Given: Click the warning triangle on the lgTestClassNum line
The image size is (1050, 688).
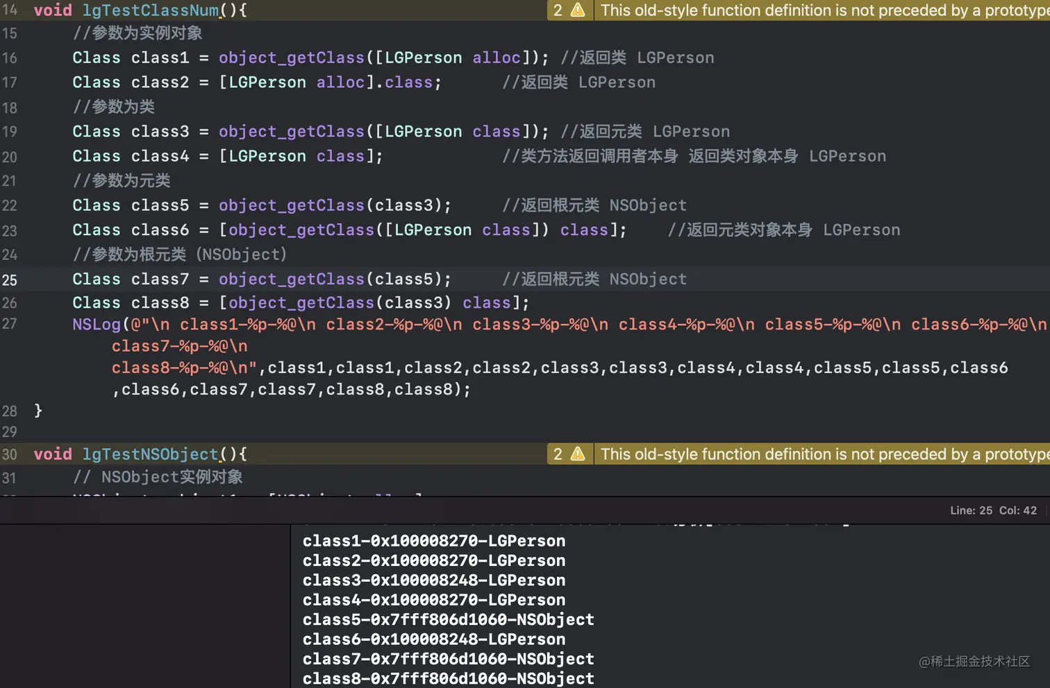Looking at the screenshot, I should pos(578,10).
